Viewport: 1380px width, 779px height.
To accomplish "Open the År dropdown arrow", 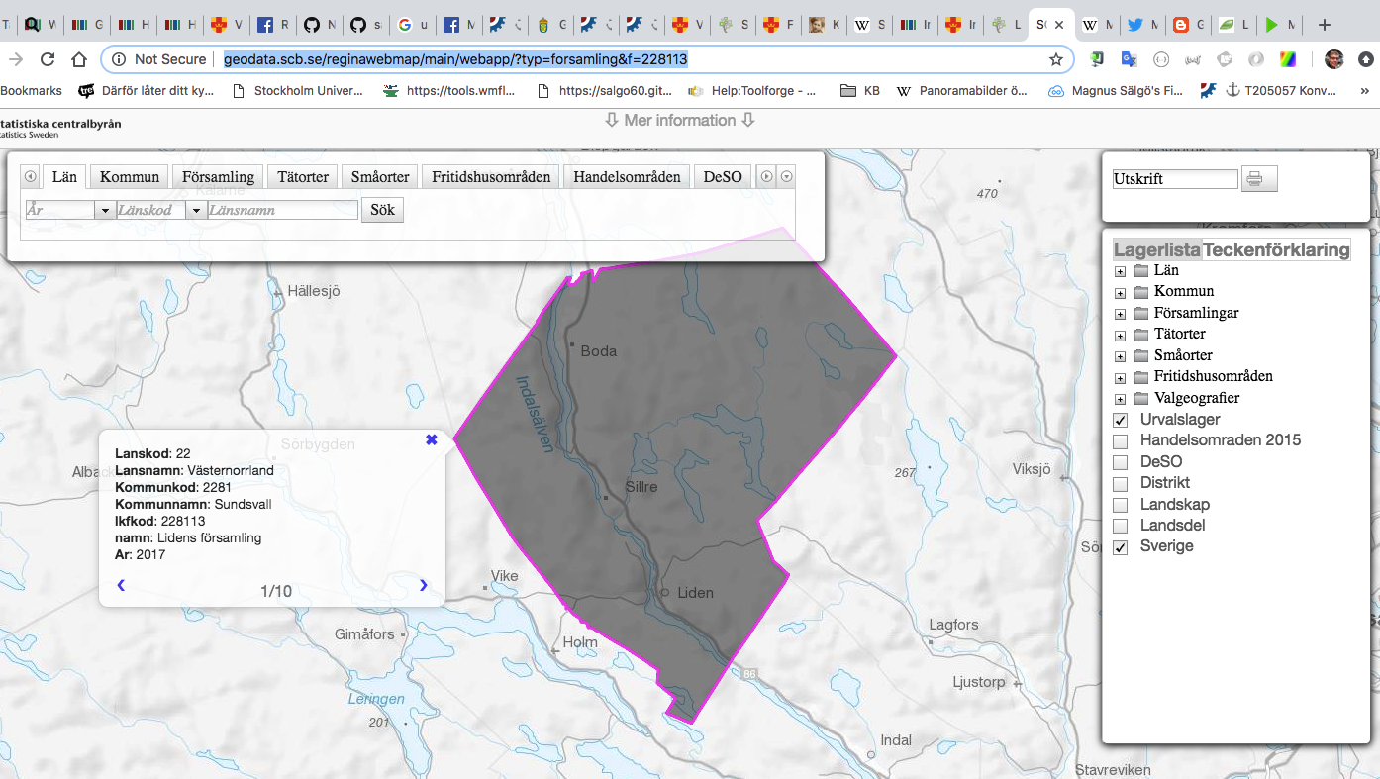I will (x=105, y=210).
